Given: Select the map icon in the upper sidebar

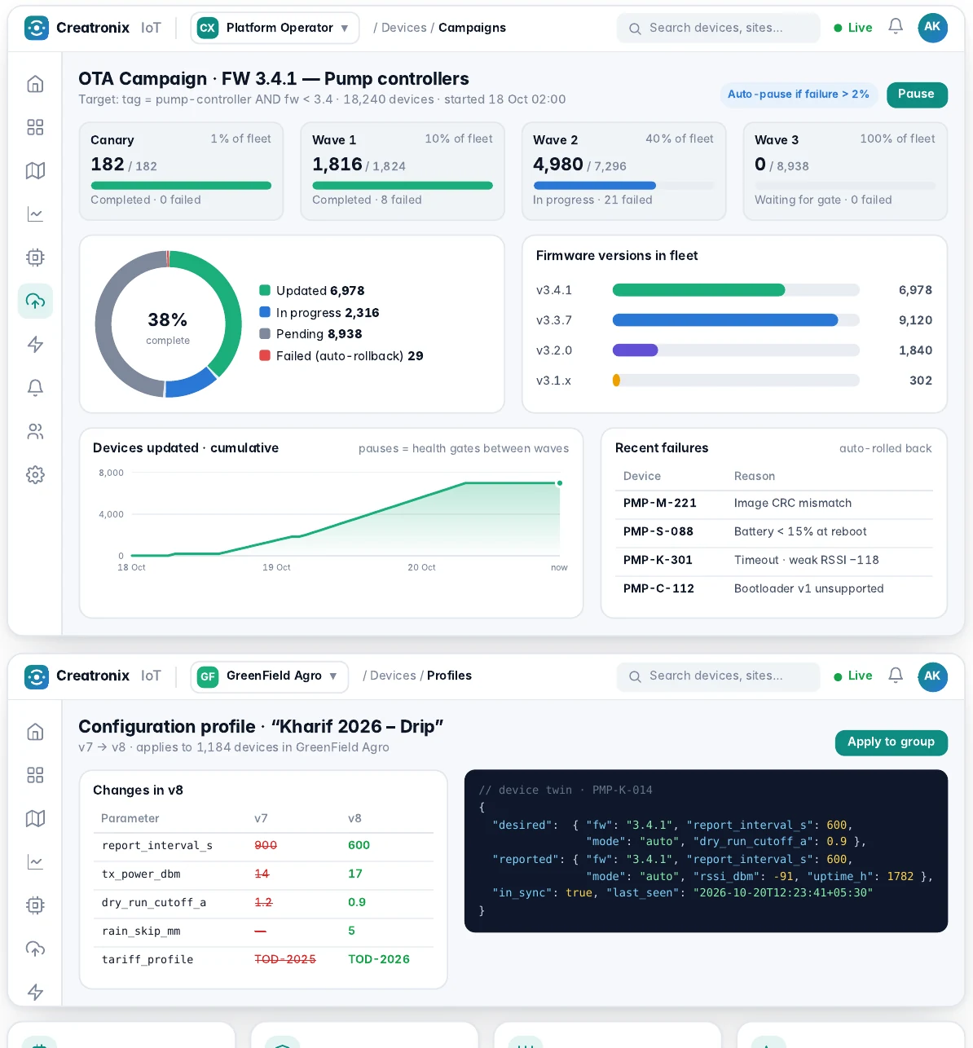Looking at the screenshot, I should coord(35,170).
